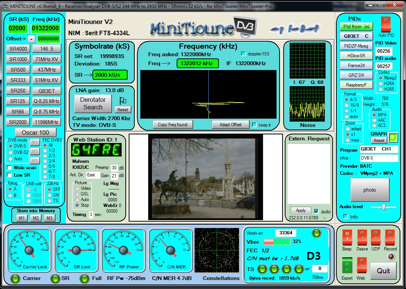Click the green Full status LED
Viewport: 406px width, 289px height.
85,279
